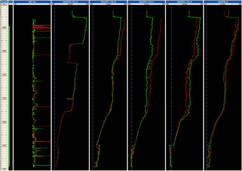Image resolution: width=242 pixels, height=171 pixels.
Task: Click the VASPIF3_FSI_K track header
Action: point(146,2)
